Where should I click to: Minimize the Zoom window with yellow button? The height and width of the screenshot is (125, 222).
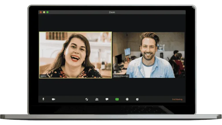44,12
